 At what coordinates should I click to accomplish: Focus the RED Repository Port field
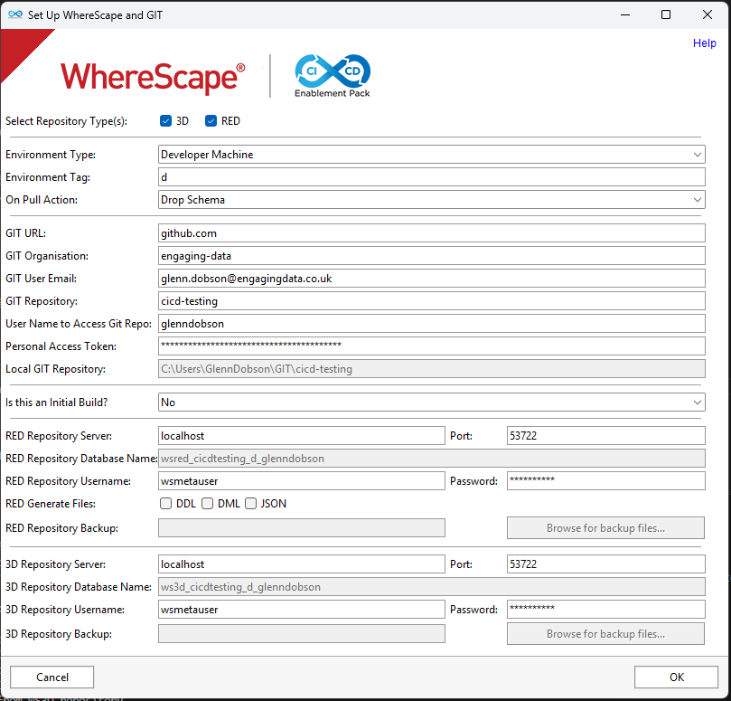(x=605, y=436)
